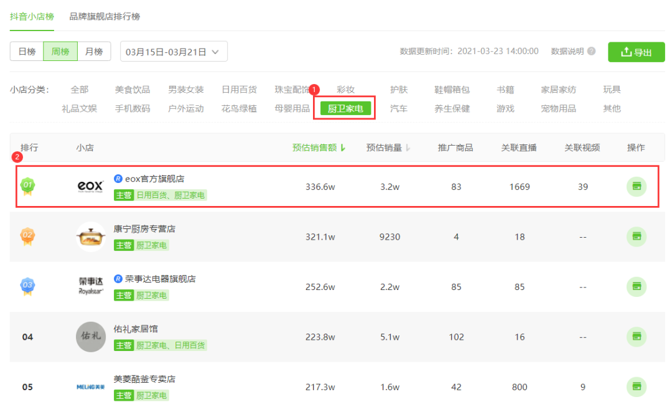
Task: Click rank 03 blue medal badge
Action: [27, 286]
